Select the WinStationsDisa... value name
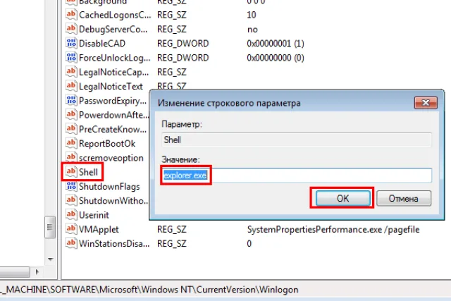The width and height of the screenshot is (451, 301). coord(114,244)
